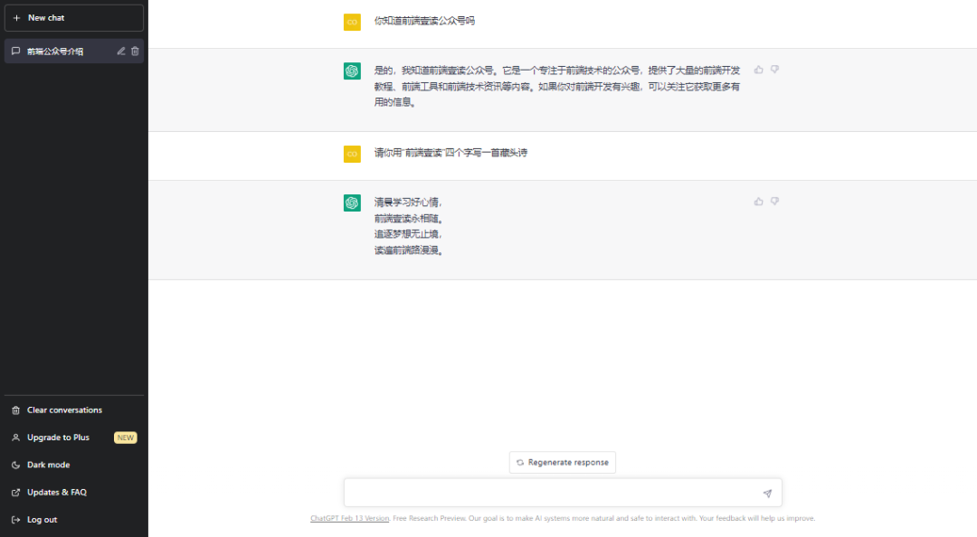
Task: Select the poem line 读遍前端路漫漫
Action: [x=408, y=250]
